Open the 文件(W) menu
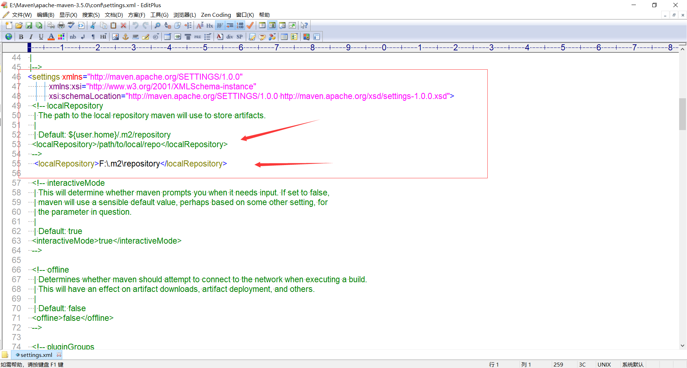687x368 pixels. pyautogui.click(x=22, y=15)
